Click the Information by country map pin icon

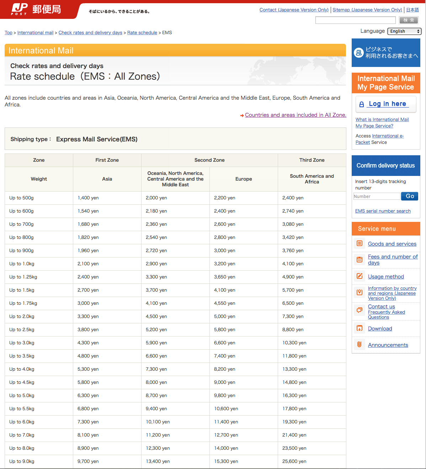(360, 293)
